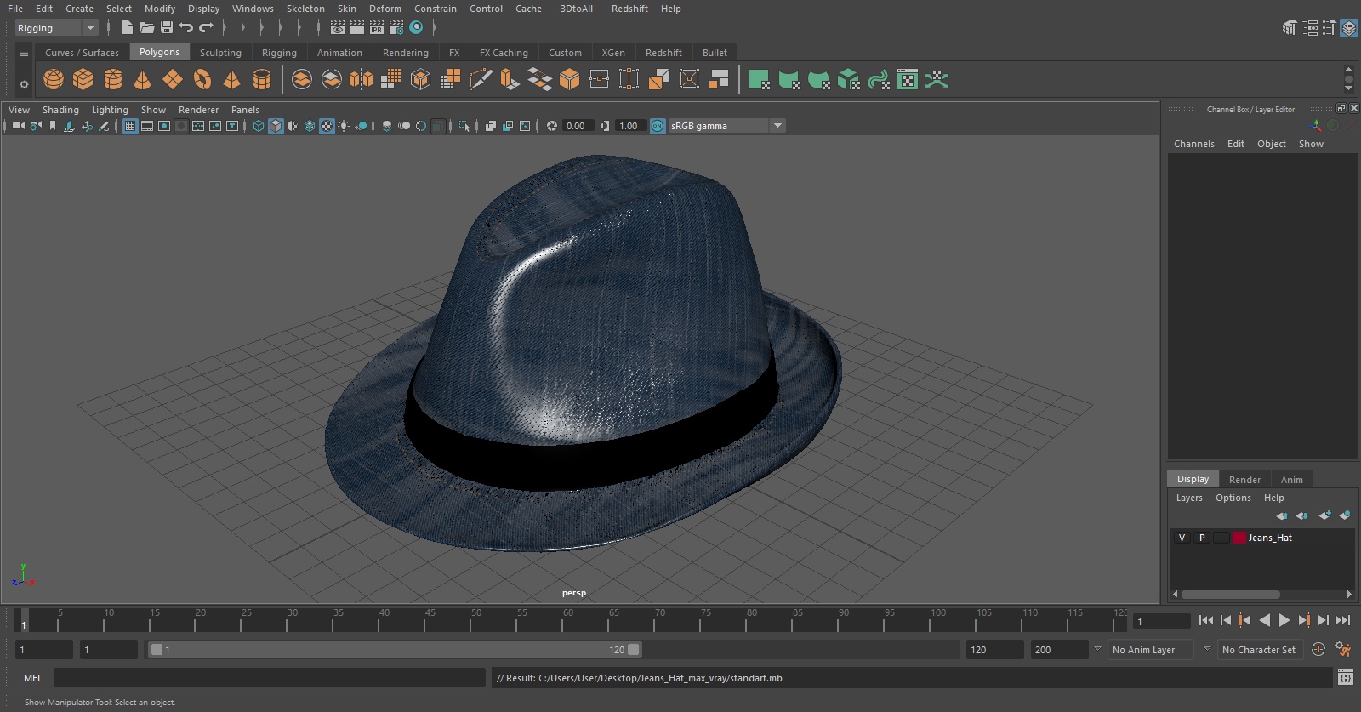
Task: Switch to the Sculpting shelf tab
Action: [x=220, y=53]
